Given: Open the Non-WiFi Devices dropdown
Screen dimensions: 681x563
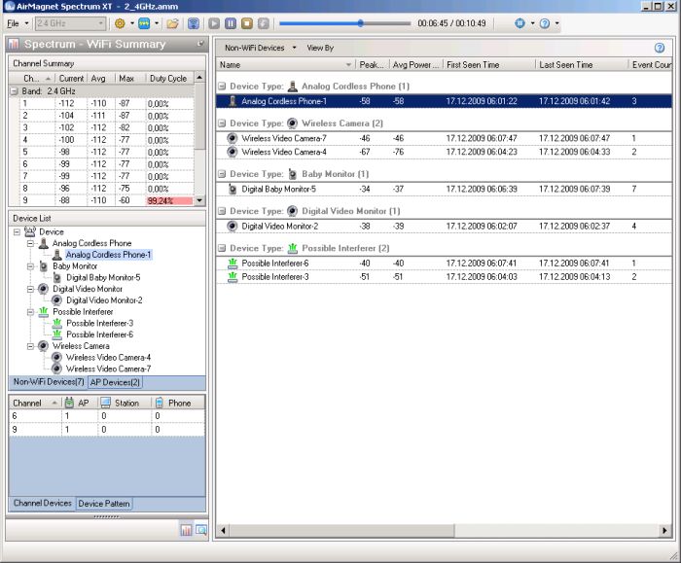Looking at the screenshot, I should click(x=260, y=47).
